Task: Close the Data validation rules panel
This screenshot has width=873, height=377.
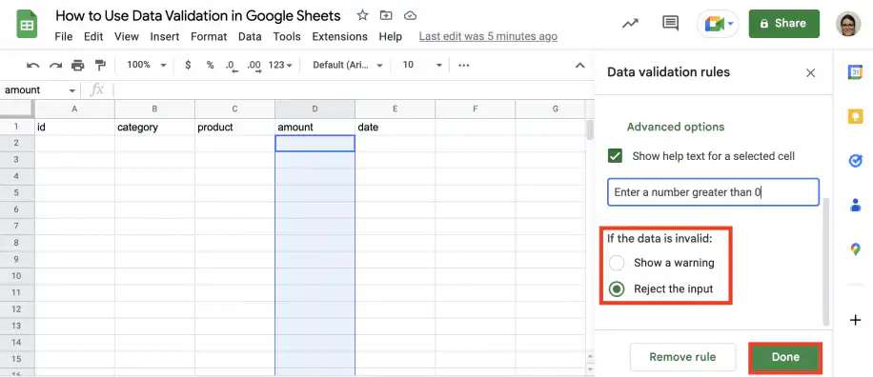Action: 811,72
